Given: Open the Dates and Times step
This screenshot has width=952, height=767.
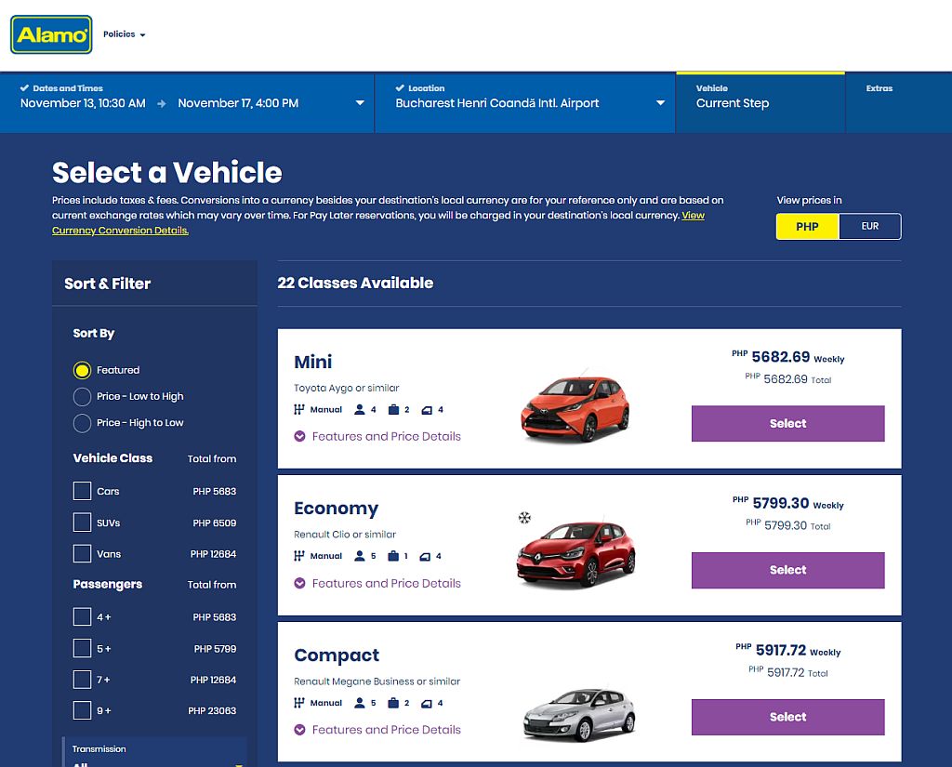Looking at the screenshot, I should (187, 102).
